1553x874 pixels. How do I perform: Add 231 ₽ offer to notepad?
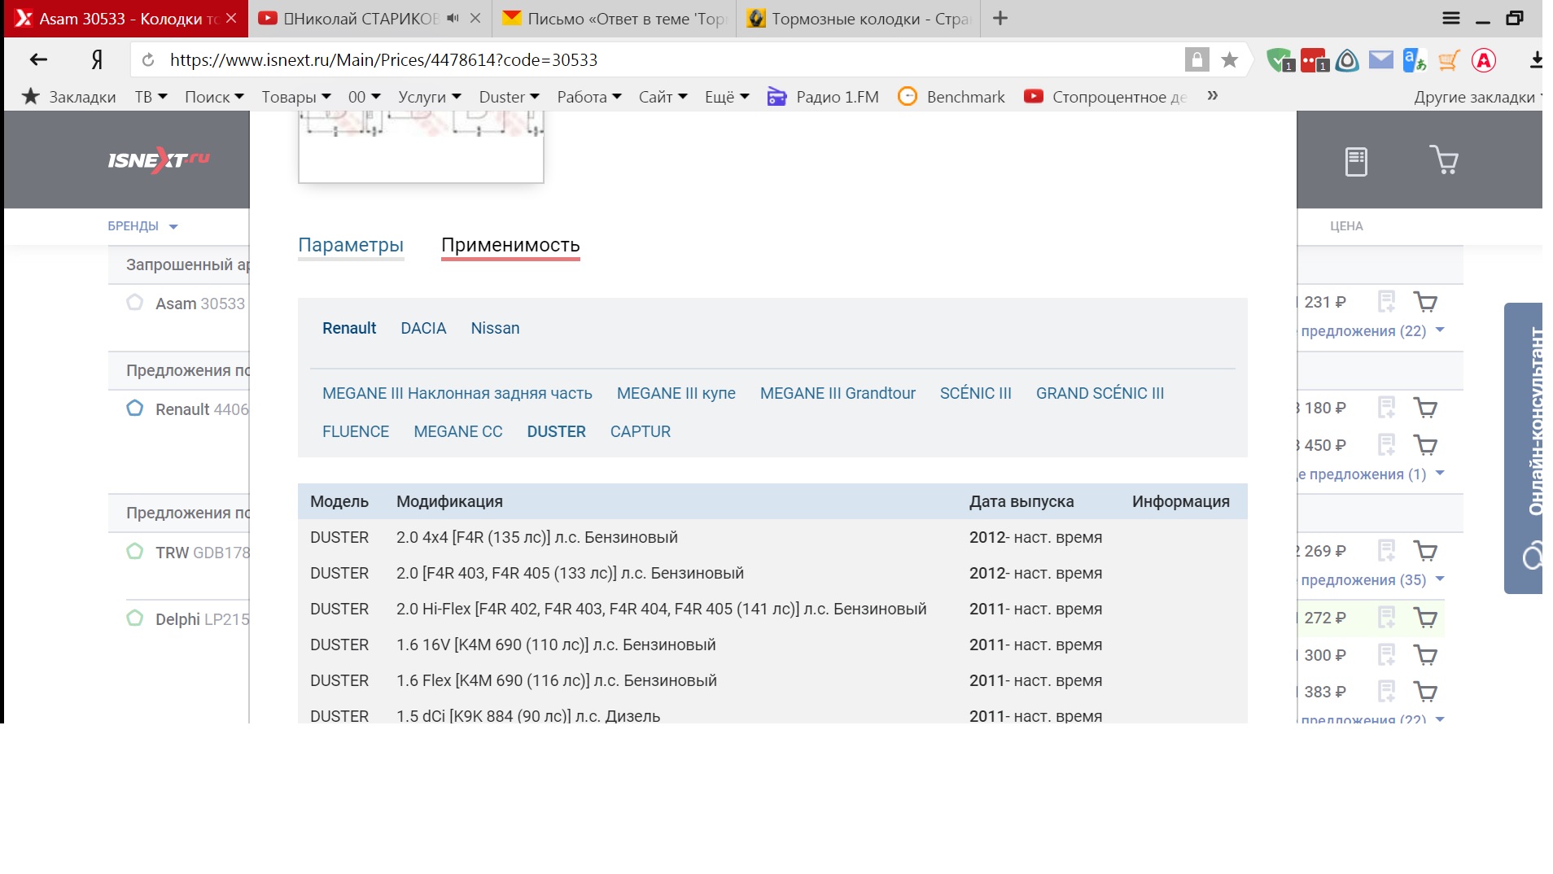1386,302
